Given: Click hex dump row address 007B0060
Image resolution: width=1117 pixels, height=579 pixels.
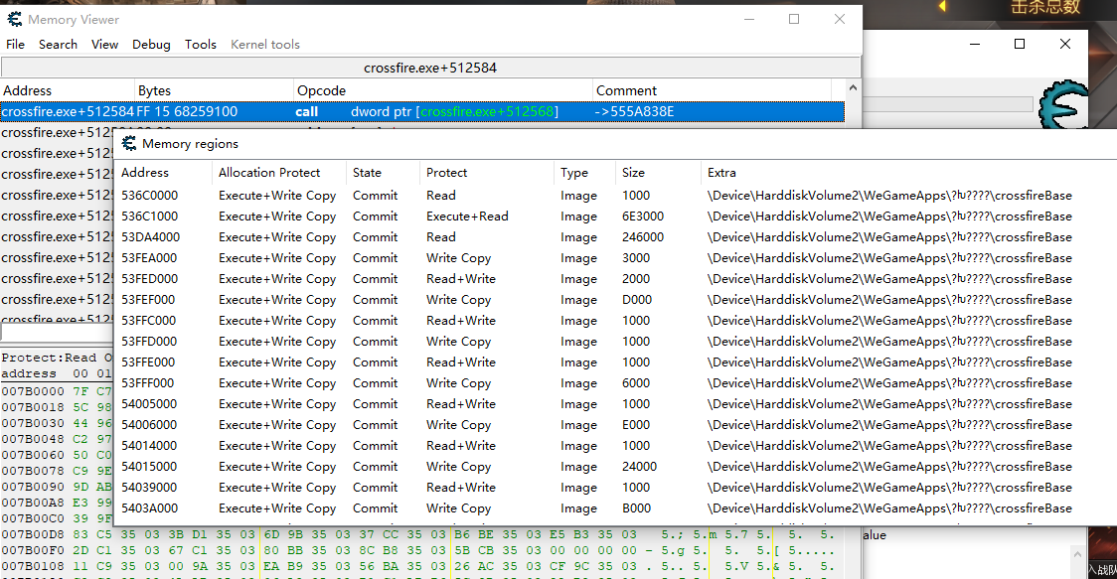Looking at the screenshot, I should pyautogui.click(x=33, y=455).
